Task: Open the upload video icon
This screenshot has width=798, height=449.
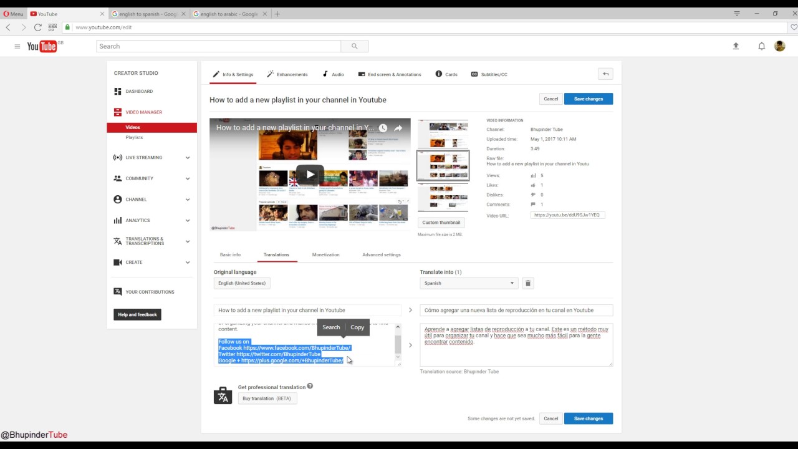Action: click(736, 46)
